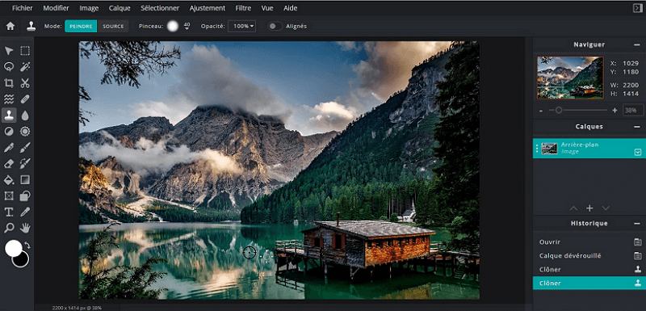Viewport: 646px width, 311px height.
Task: Open the brush size 40 stepper
Action: point(187,26)
